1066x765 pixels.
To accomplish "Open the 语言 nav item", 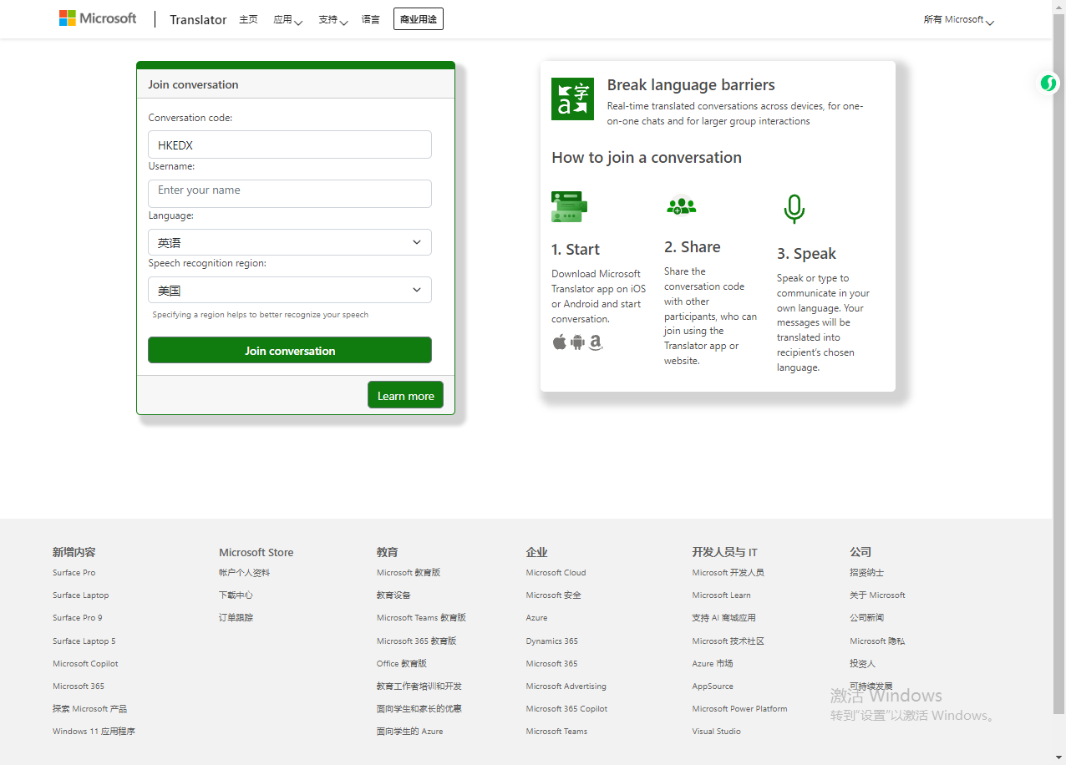I will tap(370, 19).
